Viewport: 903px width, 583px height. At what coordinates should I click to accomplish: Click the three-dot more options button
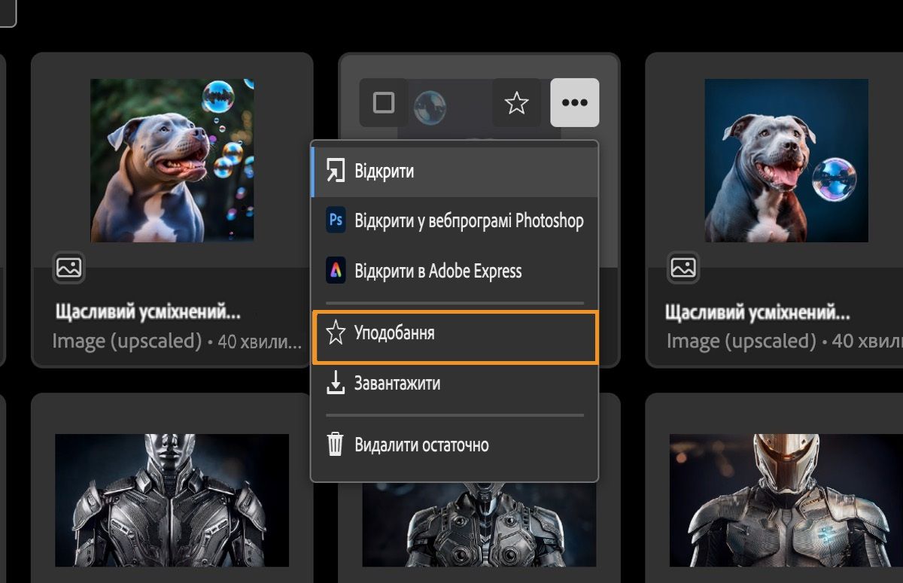coord(575,102)
